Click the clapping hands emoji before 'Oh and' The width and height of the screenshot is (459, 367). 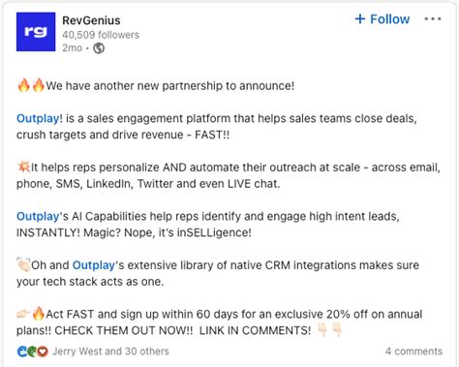[23, 264]
